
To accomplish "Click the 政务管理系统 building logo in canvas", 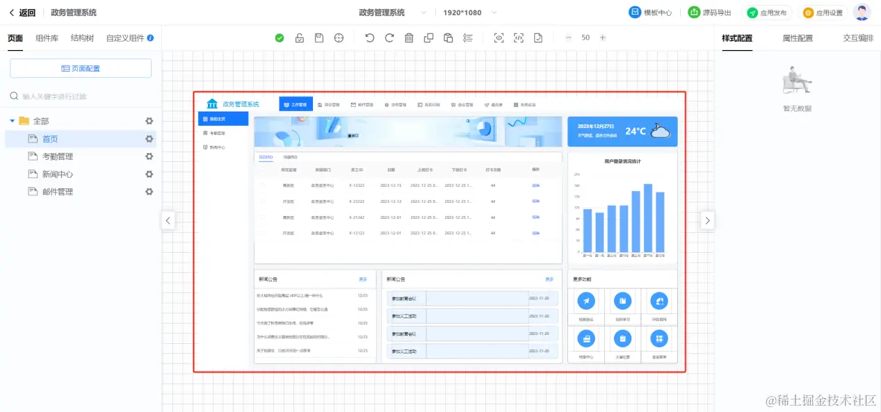I will pyautogui.click(x=212, y=104).
